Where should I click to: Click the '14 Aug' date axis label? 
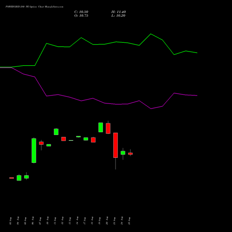click(x=77, y=220)
